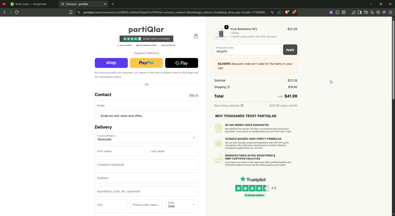
Task: Focus the Last name field
Action: pyautogui.click(x=173, y=151)
